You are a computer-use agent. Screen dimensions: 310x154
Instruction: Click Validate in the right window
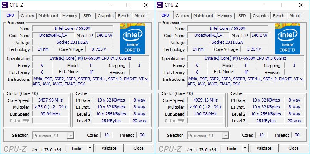click(x=264, y=148)
